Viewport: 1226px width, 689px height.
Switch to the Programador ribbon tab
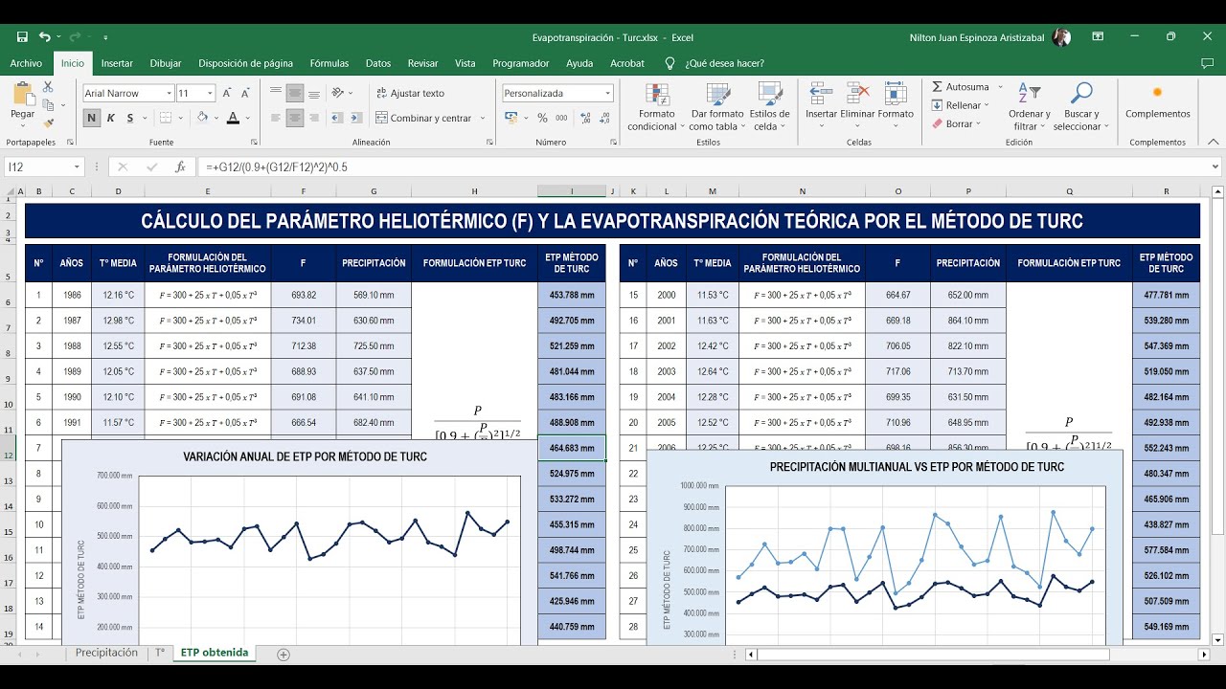click(x=521, y=63)
